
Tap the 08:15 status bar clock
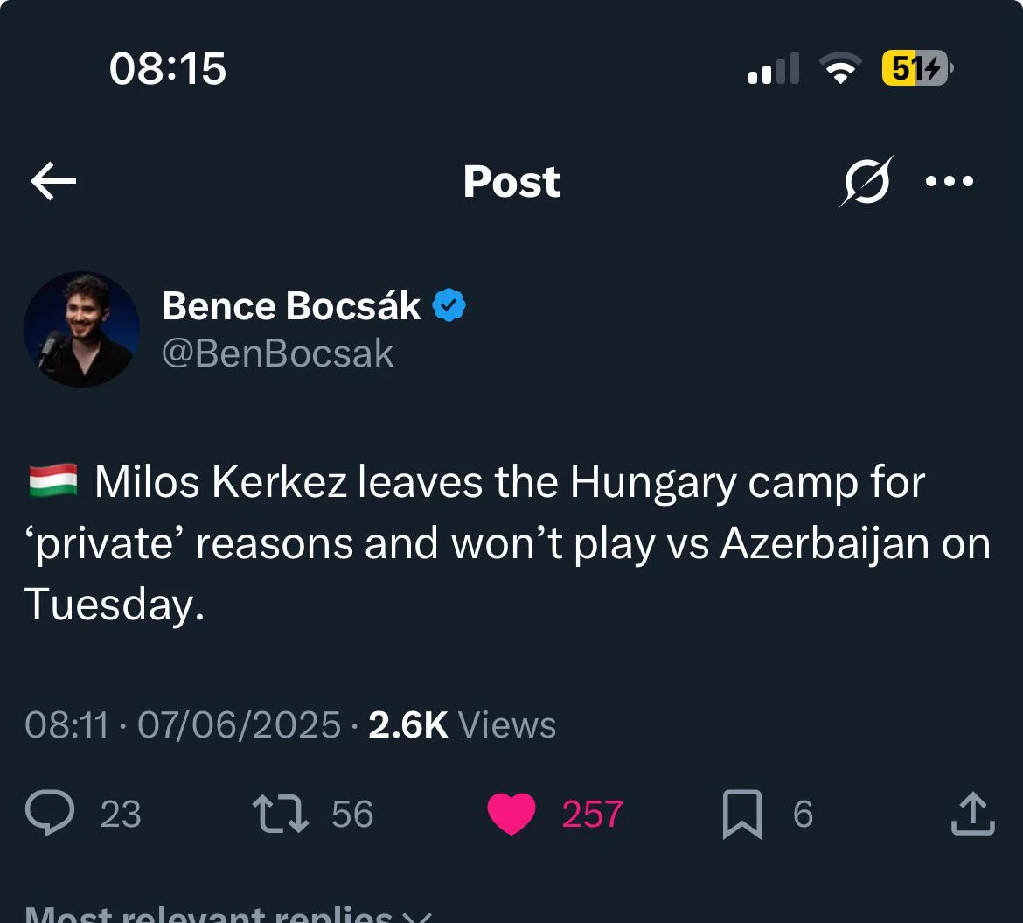(168, 68)
